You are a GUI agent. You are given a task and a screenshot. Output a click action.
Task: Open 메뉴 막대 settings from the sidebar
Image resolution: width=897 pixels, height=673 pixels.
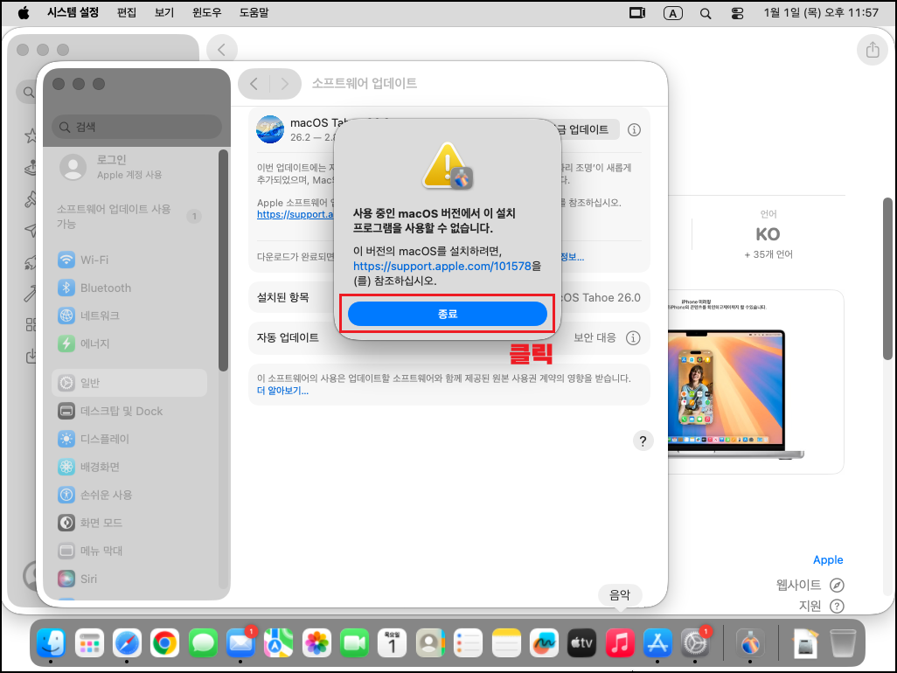(129, 551)
